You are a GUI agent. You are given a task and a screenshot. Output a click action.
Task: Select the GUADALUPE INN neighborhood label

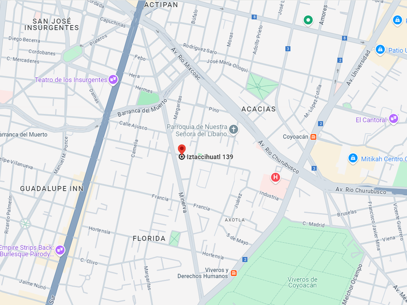[x=52, y=189]
